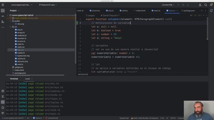Open the curso-typescript-twi... project dropdown
This screenshot has height=120, width=214.
[x=22, y=5]
